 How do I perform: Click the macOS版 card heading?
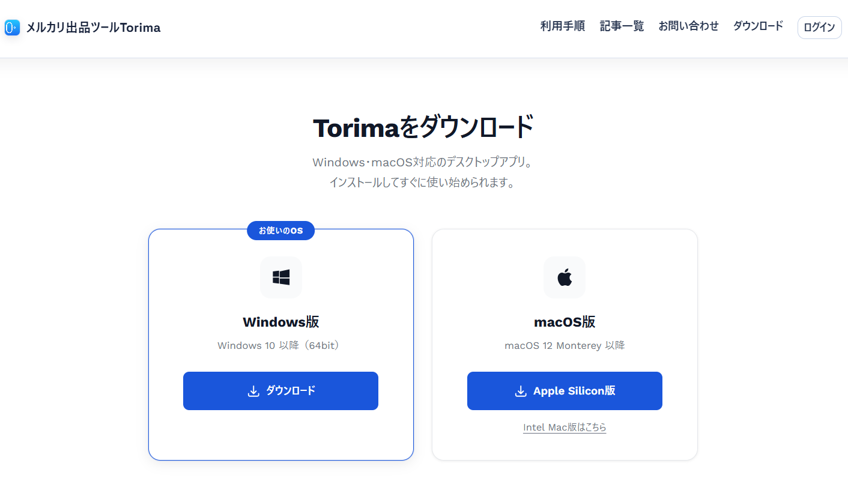click(x=565, y=322)
